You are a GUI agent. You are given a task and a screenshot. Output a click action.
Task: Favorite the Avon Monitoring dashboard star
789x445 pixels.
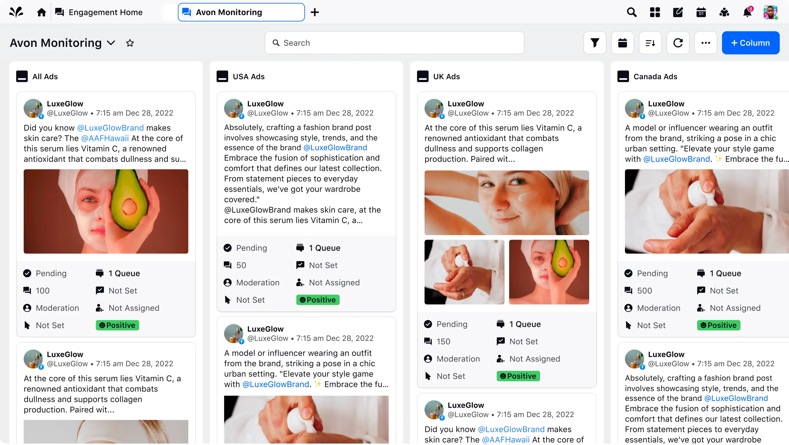130,43
